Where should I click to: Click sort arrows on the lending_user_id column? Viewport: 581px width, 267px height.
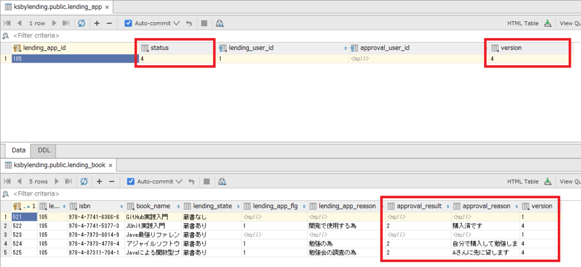(x=346, y=48)
